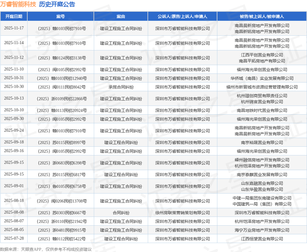Viewport: 307px width, 252px height.
Task: Click the 合同纠纷 cause in 2025-08-08 row
Action: tap(121, 213)
